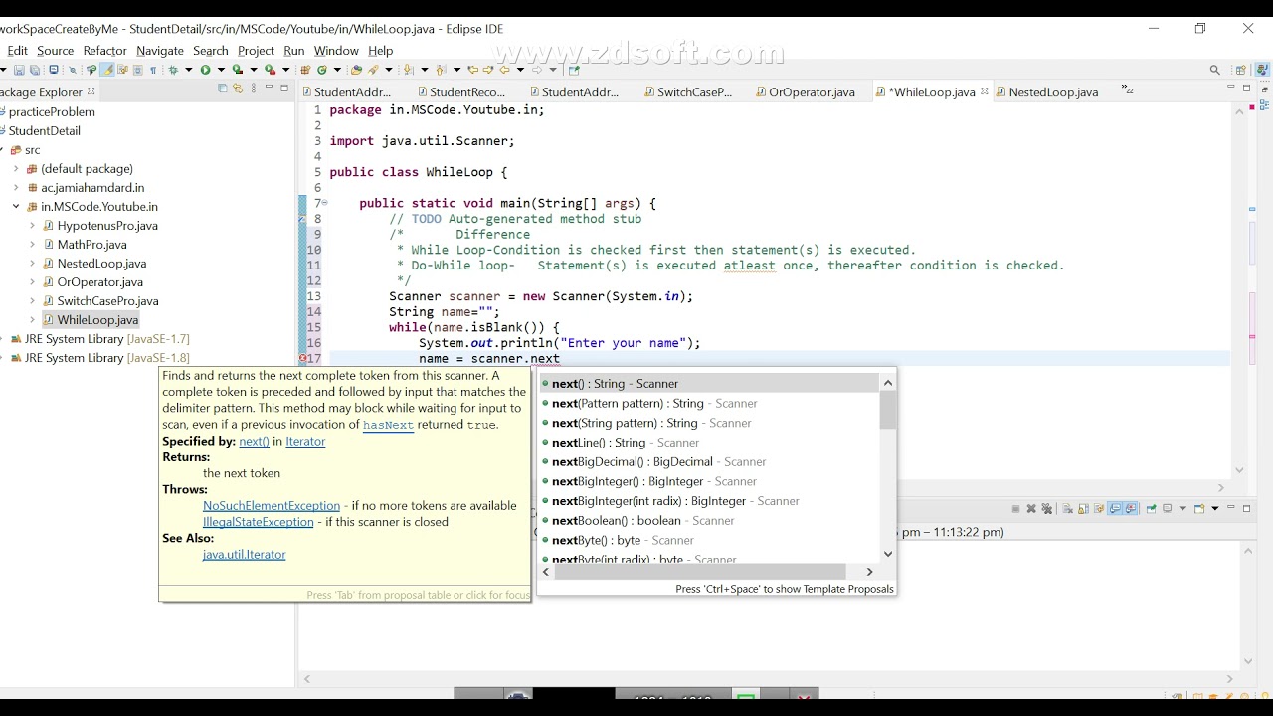This screenshot has height=716, width=1273.
Task: Expand the ac.jamiahamdard.in package
Action: [16, 188]
